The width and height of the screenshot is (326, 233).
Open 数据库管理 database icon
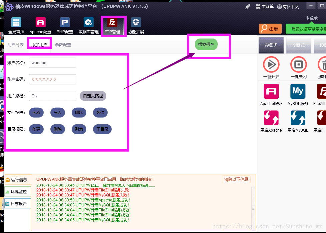89,26
